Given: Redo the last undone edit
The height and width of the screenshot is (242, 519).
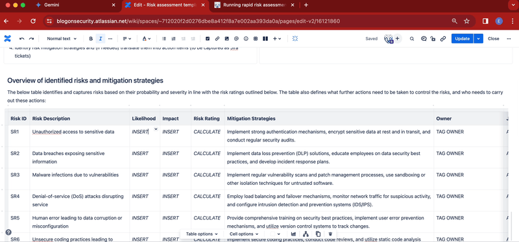Looking at the screenshot, I should pyautogui.click(x=31, y=39).
